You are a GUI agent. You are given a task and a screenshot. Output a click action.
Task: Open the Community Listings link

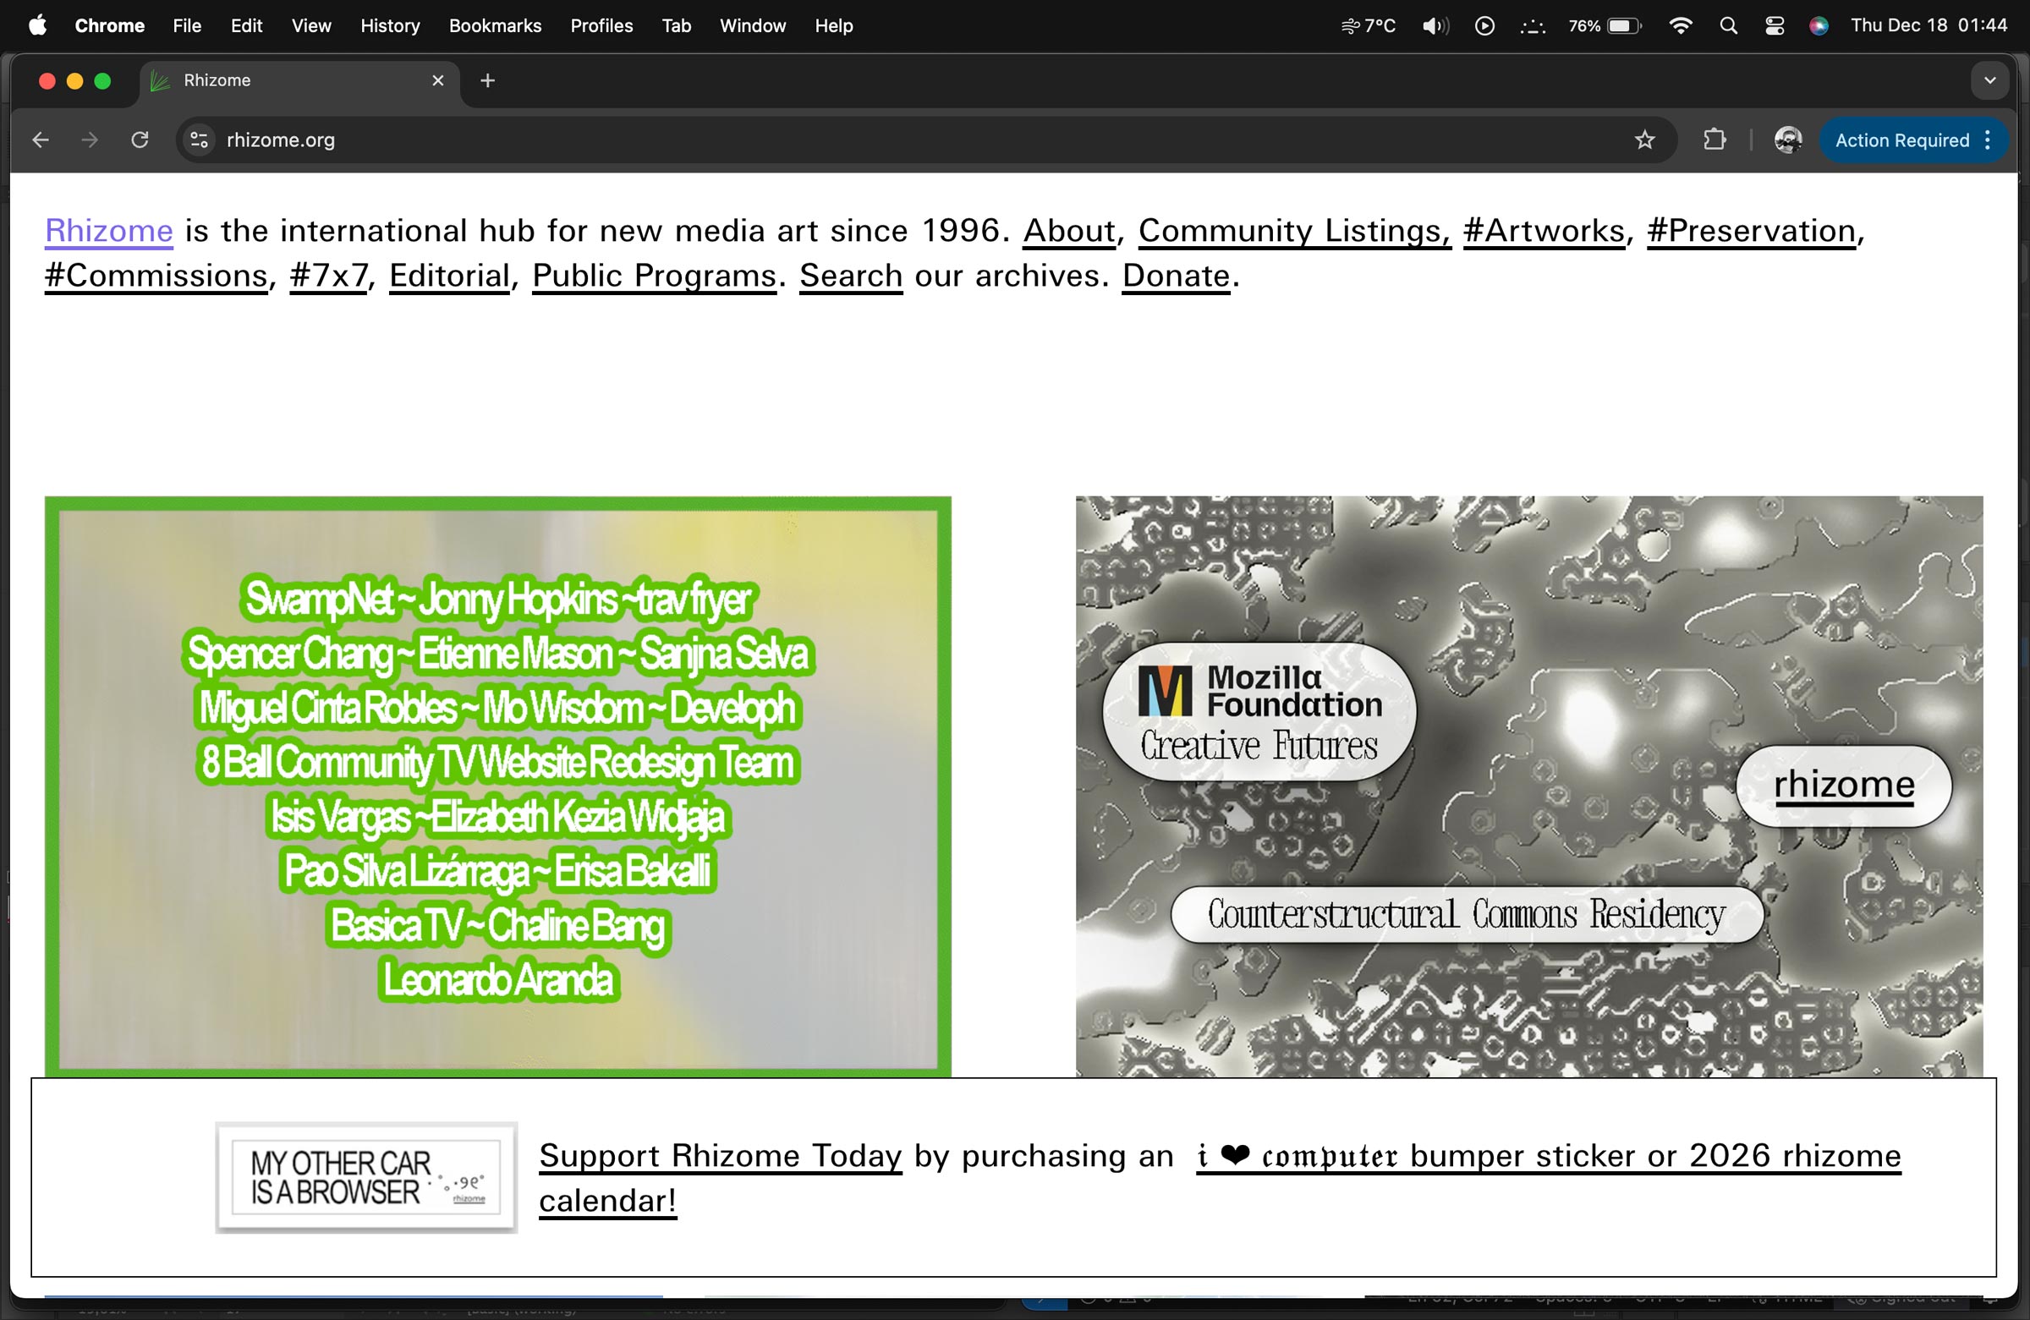(x=1294, y=230)
